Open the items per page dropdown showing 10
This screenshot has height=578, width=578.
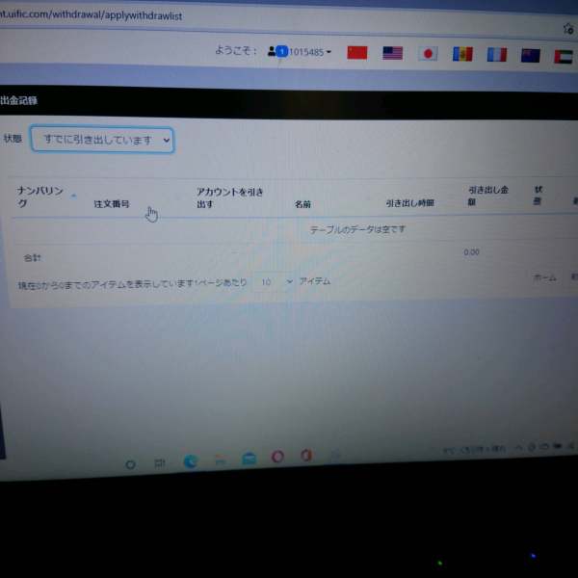[274, 282]
